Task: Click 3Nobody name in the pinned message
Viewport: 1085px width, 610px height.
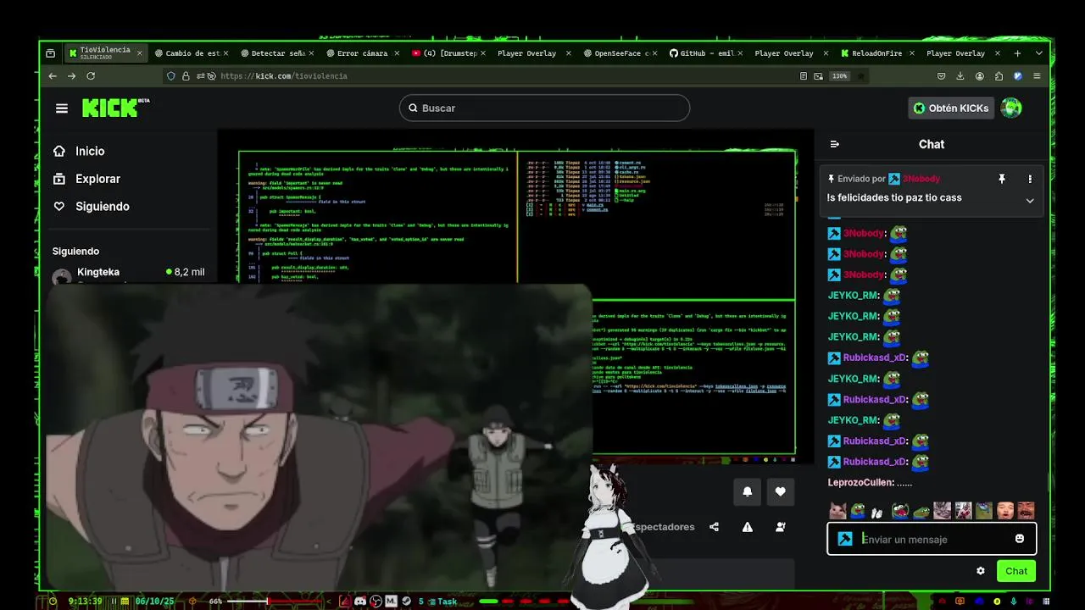Action: [921, 179]
